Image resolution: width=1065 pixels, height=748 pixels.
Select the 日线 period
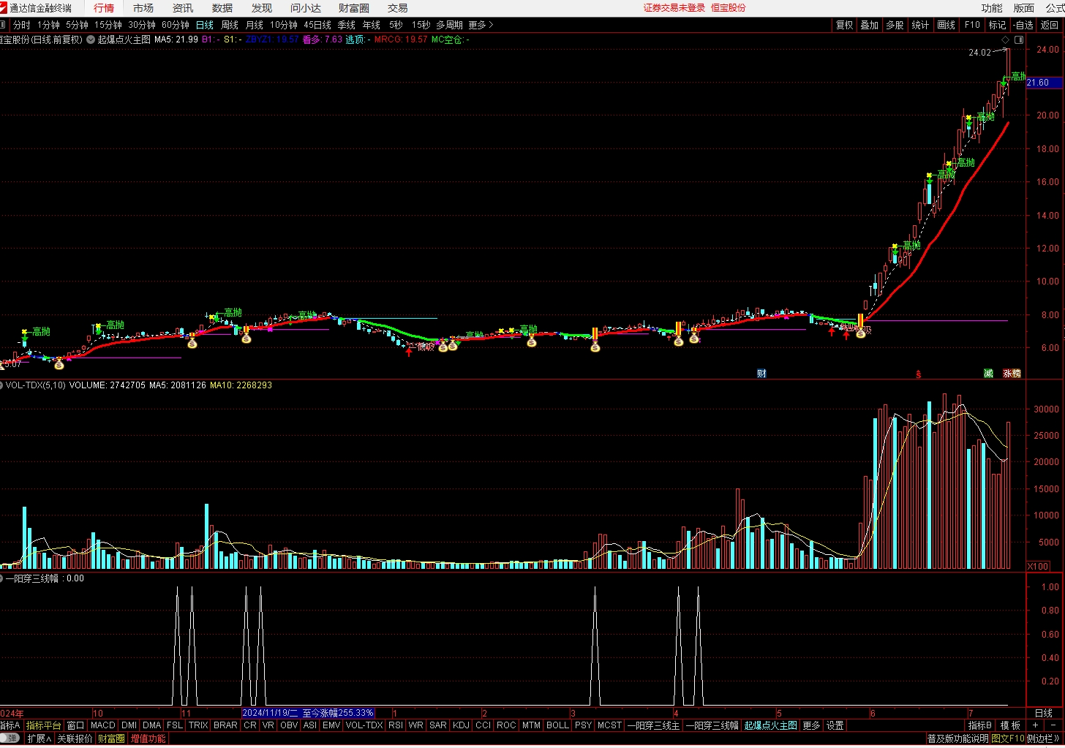[x=205, y=25]
